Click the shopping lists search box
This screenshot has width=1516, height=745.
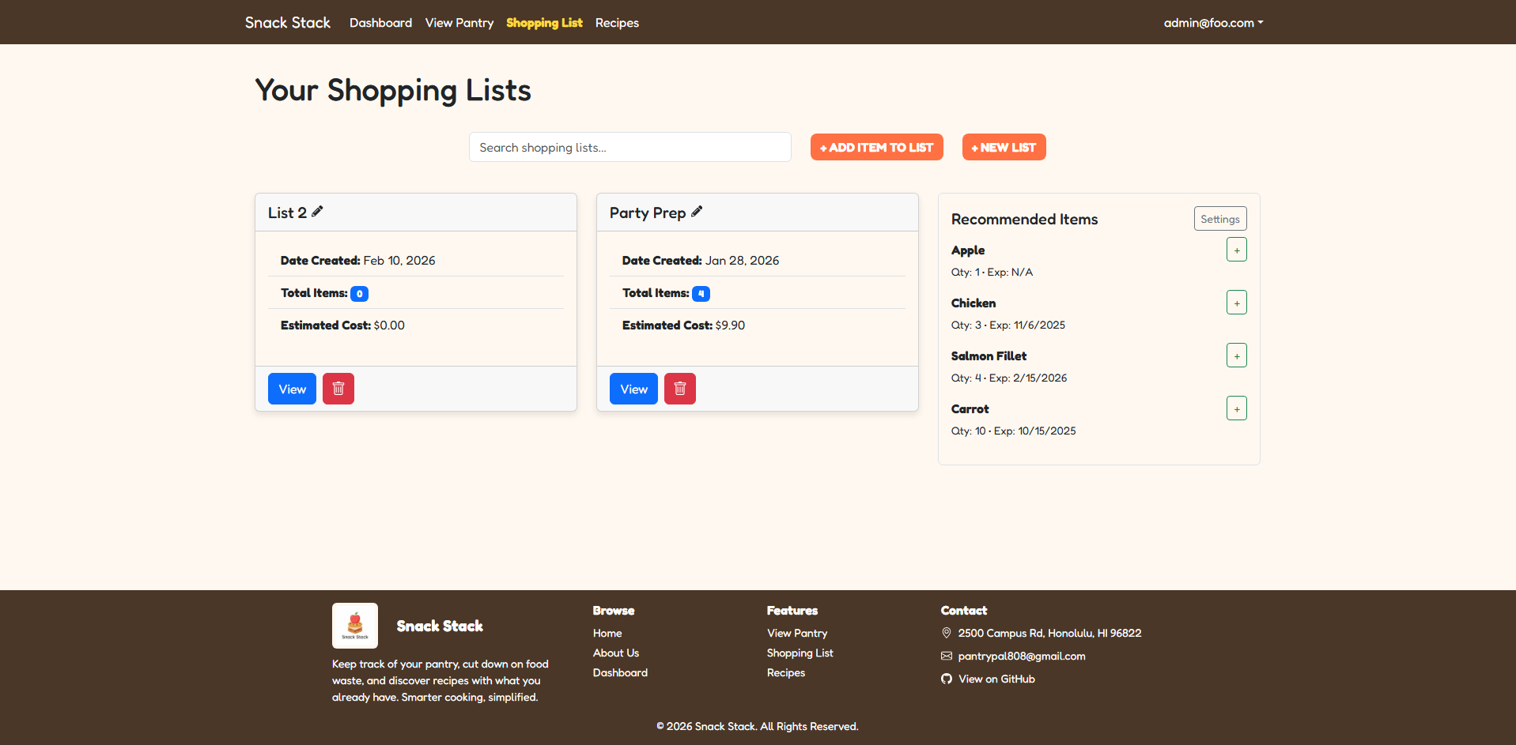point(629,147)
